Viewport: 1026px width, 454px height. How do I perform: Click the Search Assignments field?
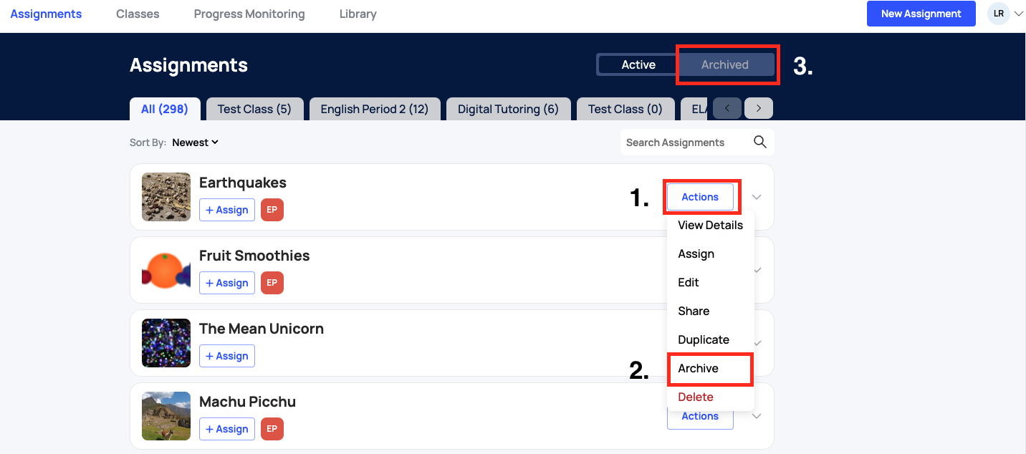coord(686,143)
